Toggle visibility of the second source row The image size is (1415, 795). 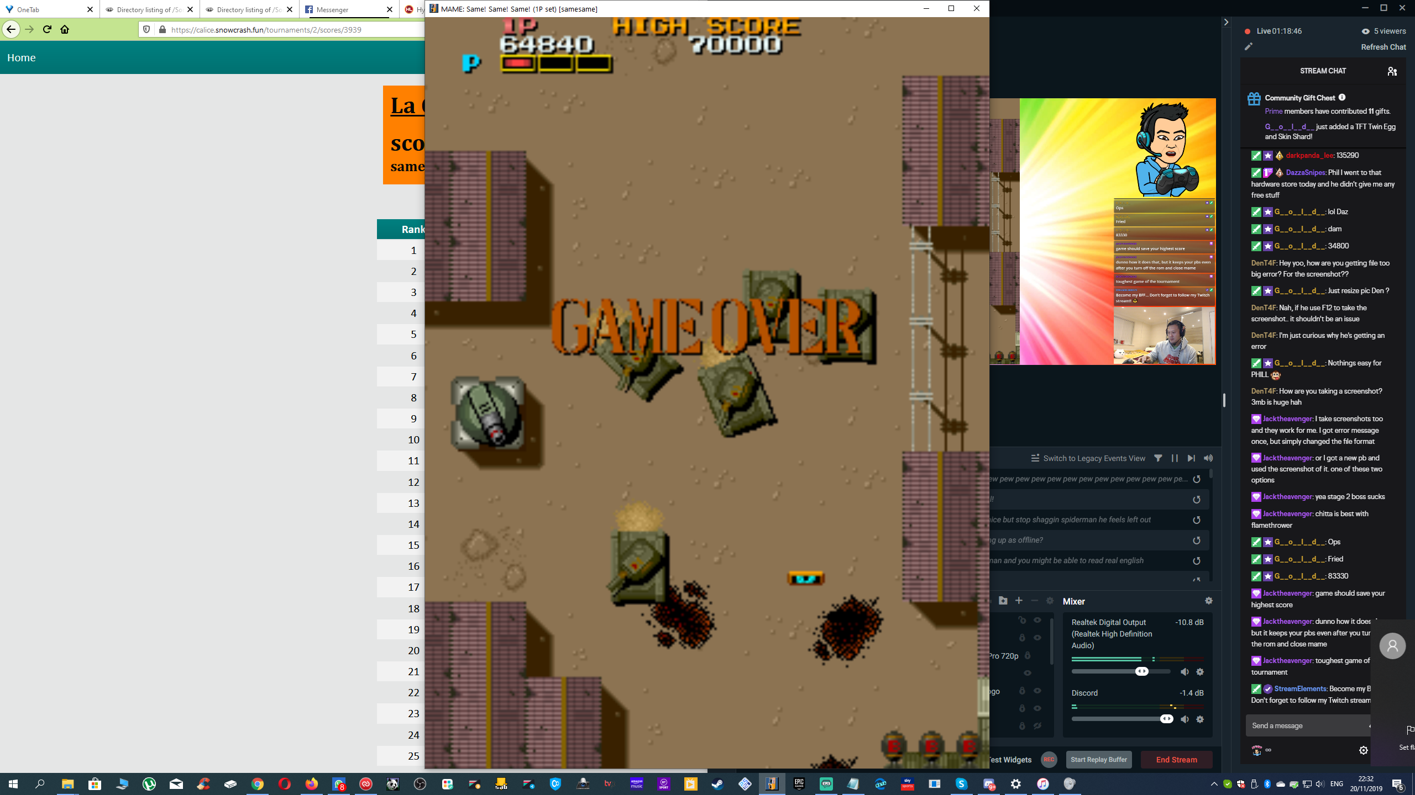click(x=1037, y=638)
